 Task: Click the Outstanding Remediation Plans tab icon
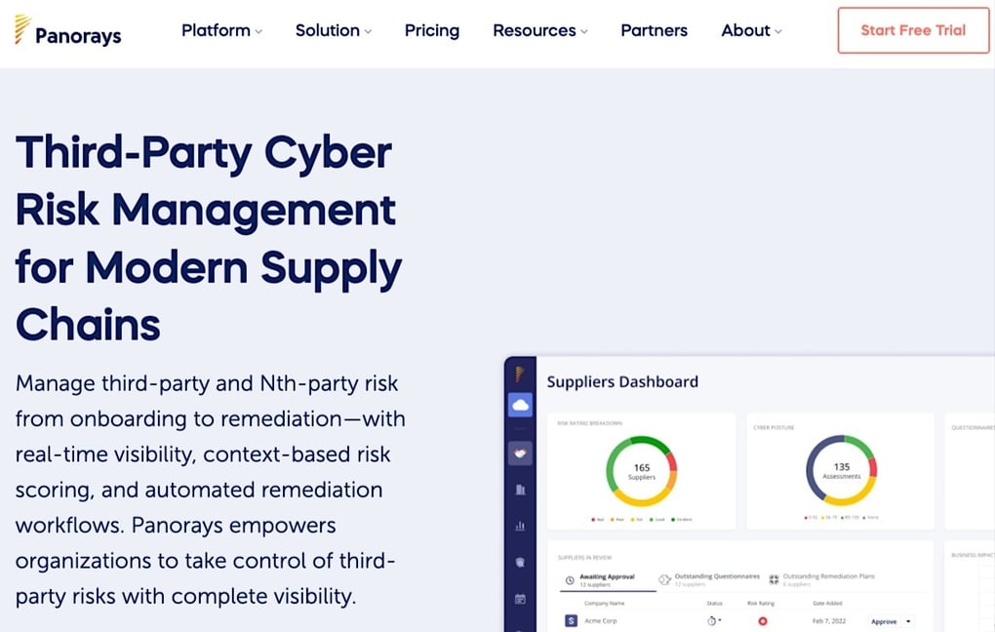774,579
